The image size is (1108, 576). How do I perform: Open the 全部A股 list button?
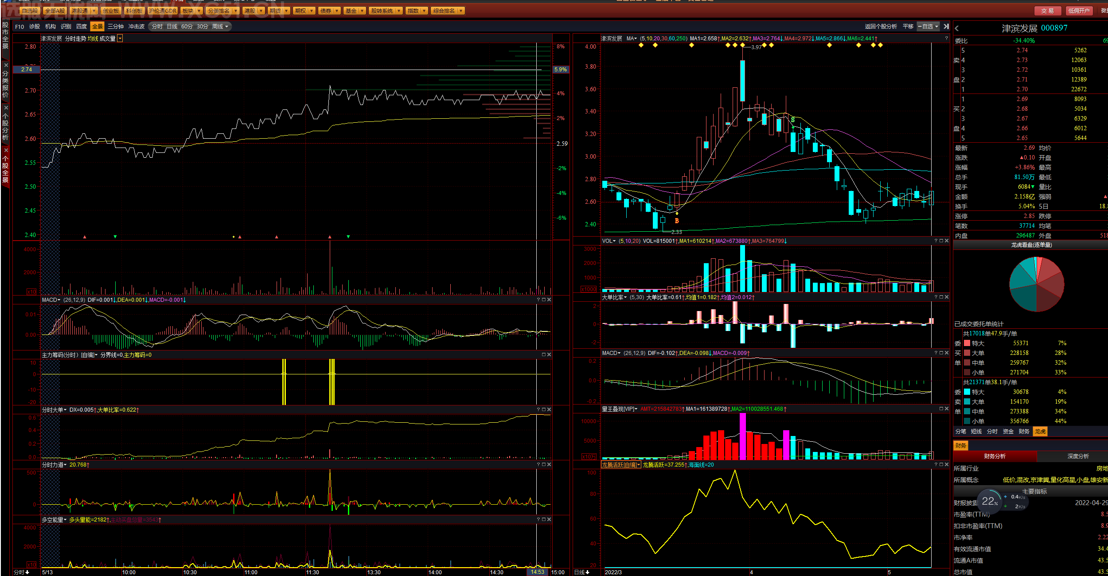(x=55, y=11)
